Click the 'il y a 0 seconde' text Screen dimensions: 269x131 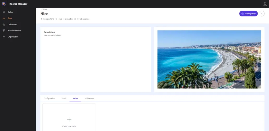click(x=83, y=19)
